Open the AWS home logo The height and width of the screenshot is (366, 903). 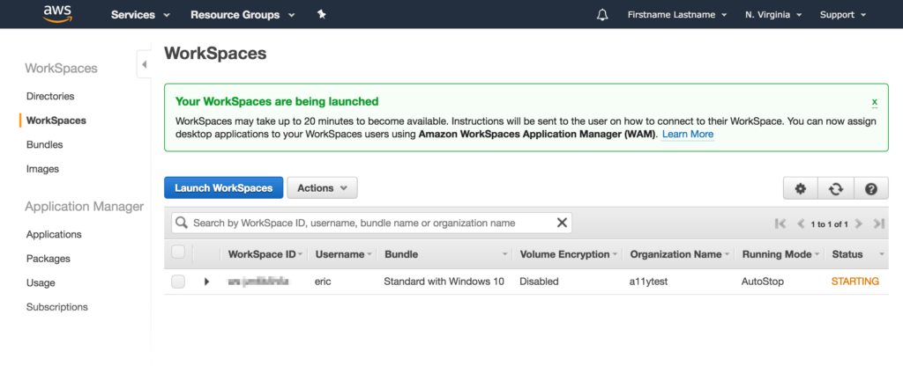coord(57,14)
